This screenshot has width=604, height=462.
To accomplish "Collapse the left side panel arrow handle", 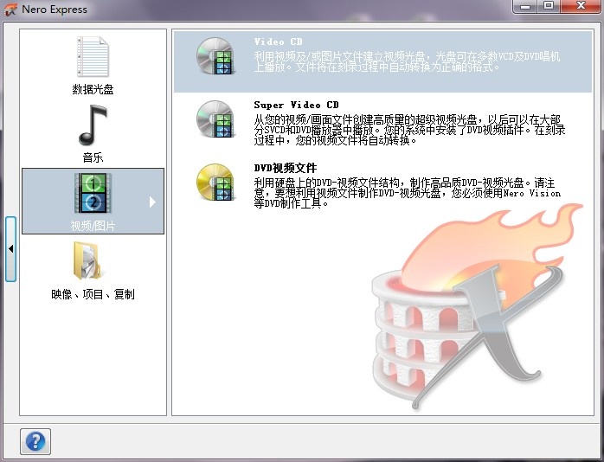I will pos(10,248).
